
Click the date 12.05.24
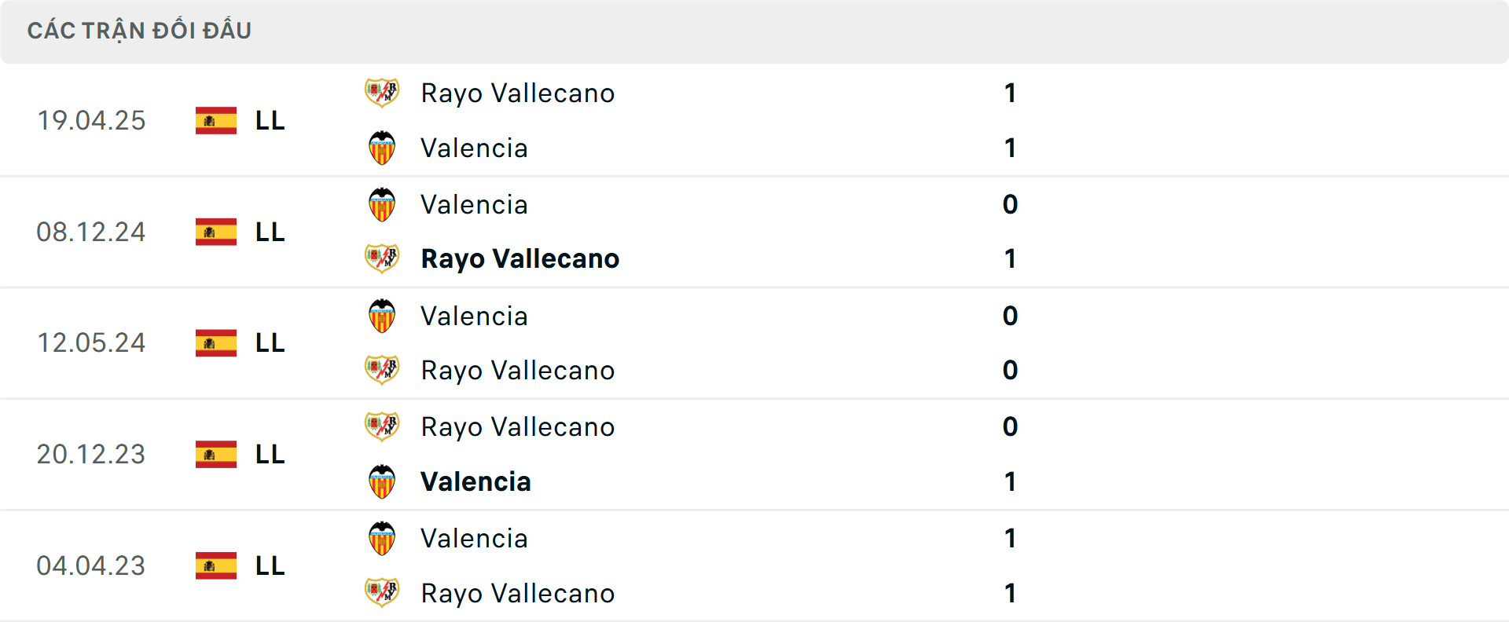pyautogui.click(x=91, y=343)
